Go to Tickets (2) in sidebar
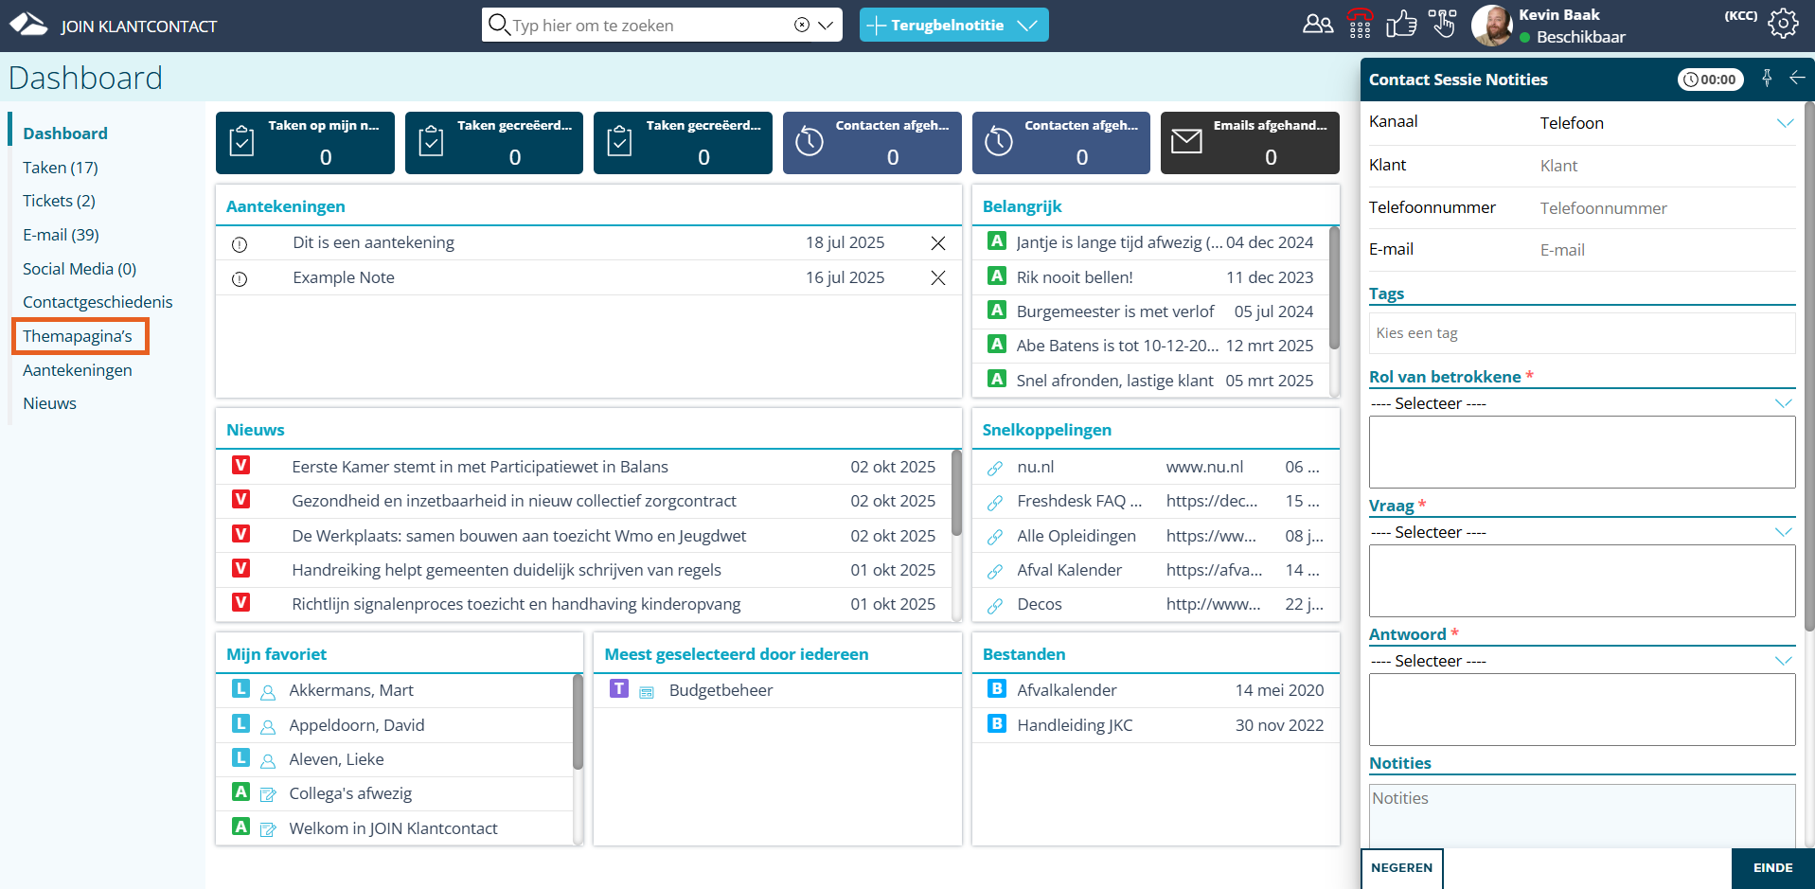 pos(59,201)
